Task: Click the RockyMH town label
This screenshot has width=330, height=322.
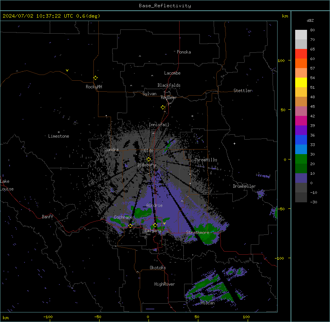Action: coord(94,87)
